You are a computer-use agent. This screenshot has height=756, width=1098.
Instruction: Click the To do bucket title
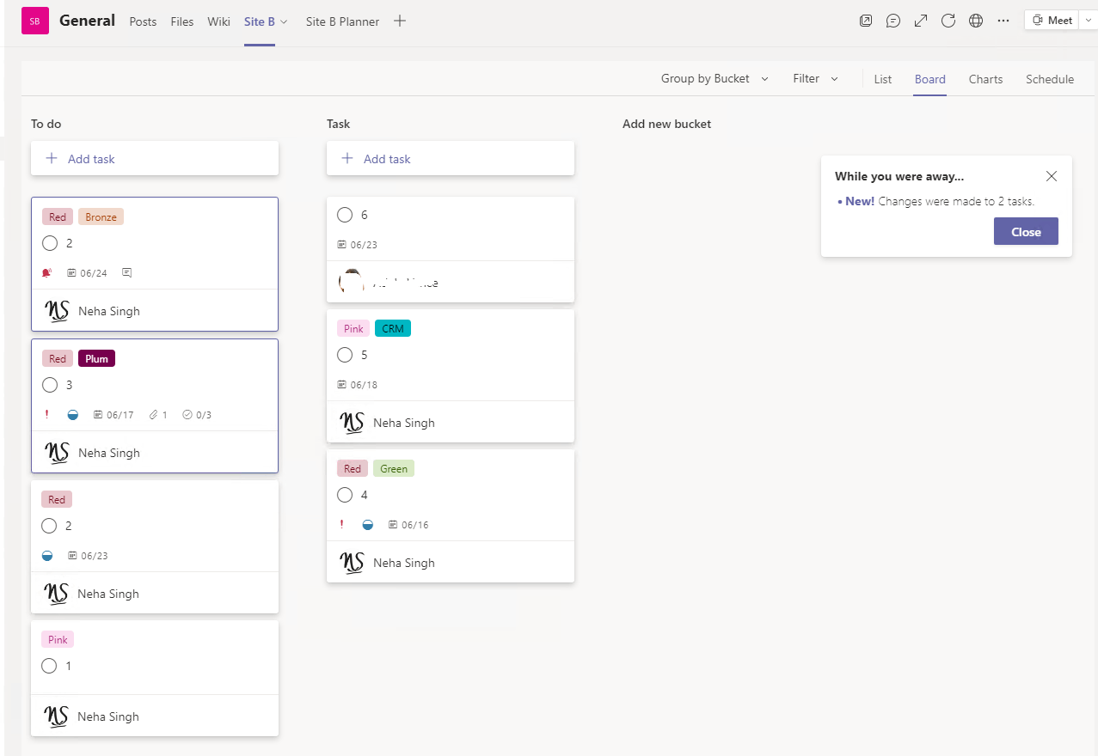46,124
